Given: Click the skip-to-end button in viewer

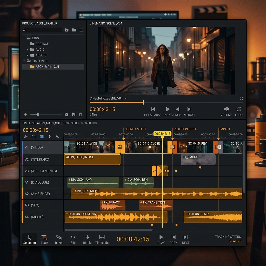Looking at the screenshot, I should [189, 109].
